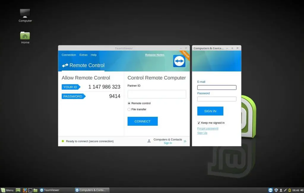Select the File transfer radio option
Screen dimensions: 304x193
[129, 109]
